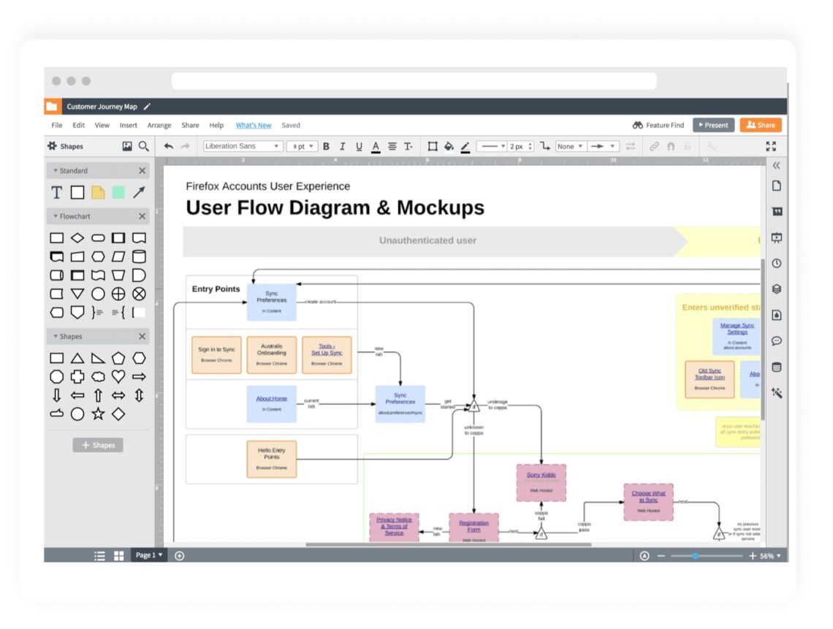Click the fill color paint bucket icon
Viewport: 833px width, 629px height.
(449, 146)
